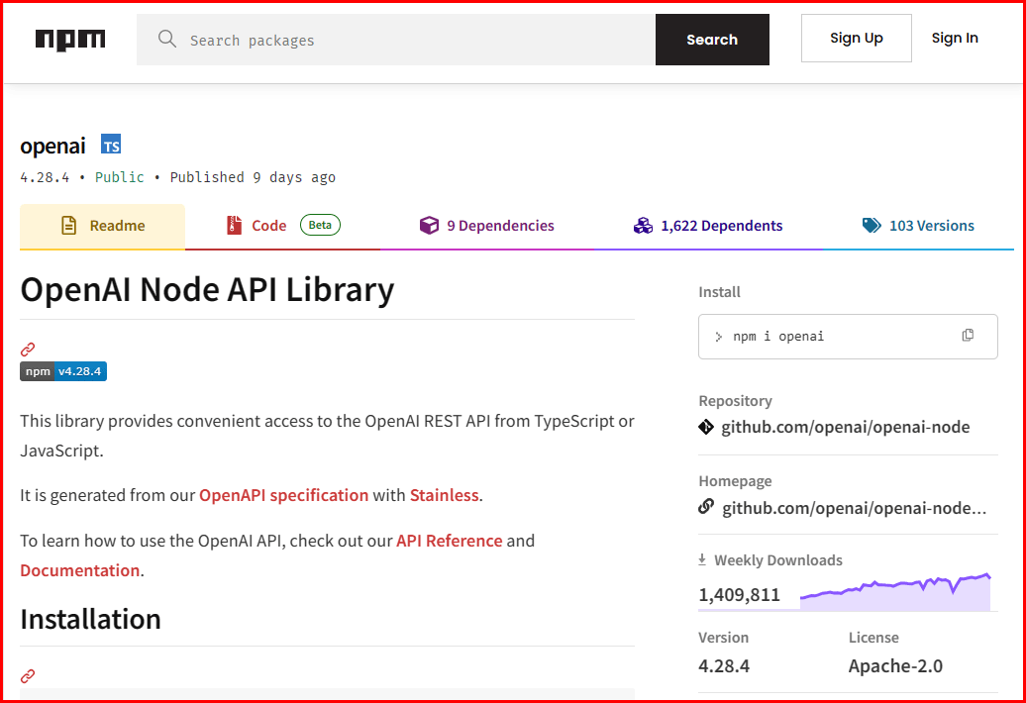Click the Sign Up button
The width and height of the screenshot is (1026, 703).
(856, 38)
